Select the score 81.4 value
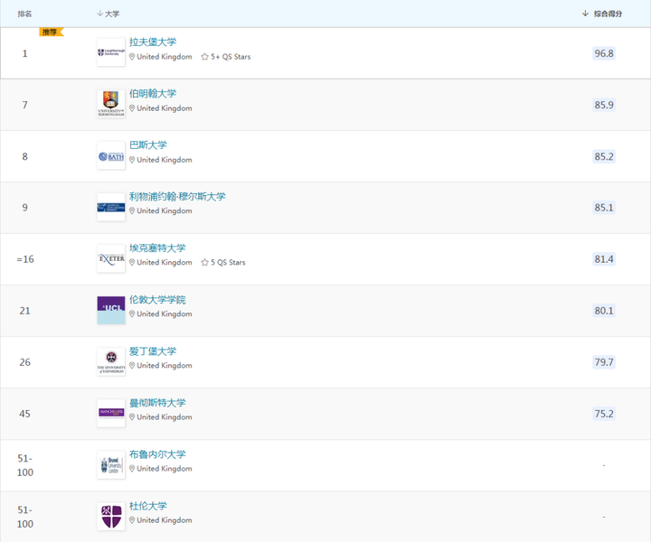 point(604,259)
